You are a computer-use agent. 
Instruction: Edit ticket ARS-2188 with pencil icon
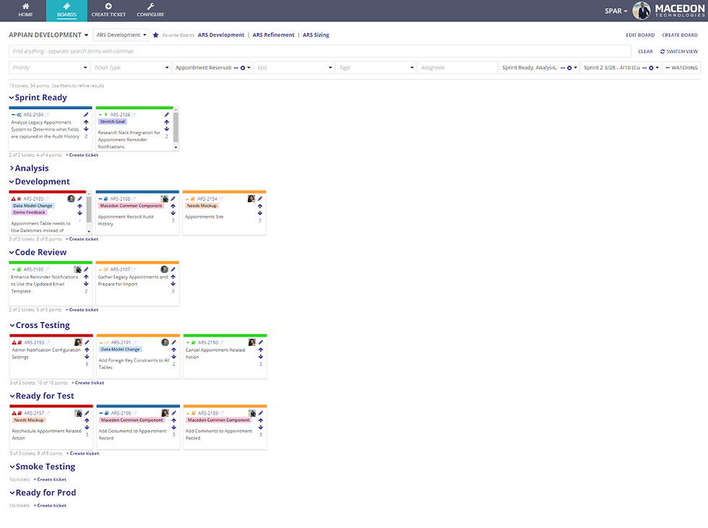173,199
